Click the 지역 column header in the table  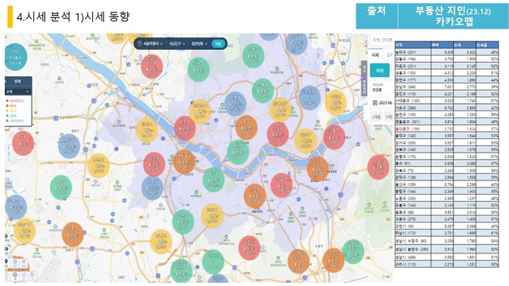[413, 44]
